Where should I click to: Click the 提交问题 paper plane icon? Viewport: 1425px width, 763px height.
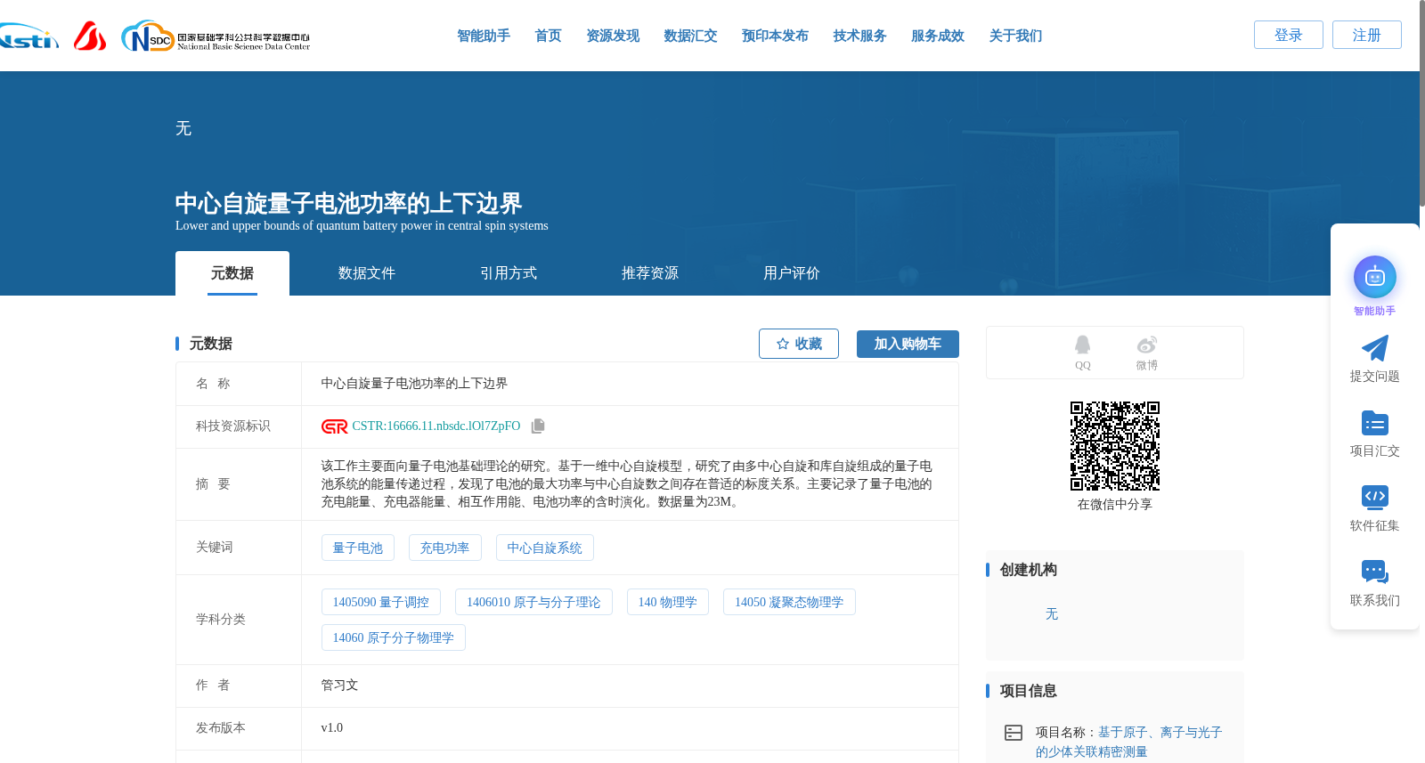[1375, 348]
